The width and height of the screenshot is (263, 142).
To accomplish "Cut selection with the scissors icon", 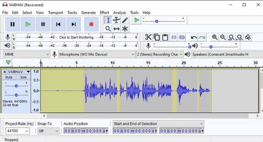I will point(148,37).
